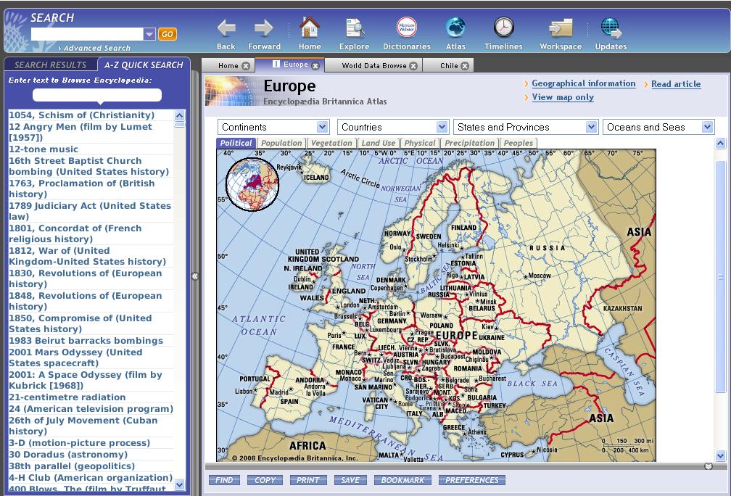Open the Merriam-Webster Dictionaries icon
Image resolution: width=731 pixels, height=496 pixels.
pyautogui.click(x=407, y=27)
